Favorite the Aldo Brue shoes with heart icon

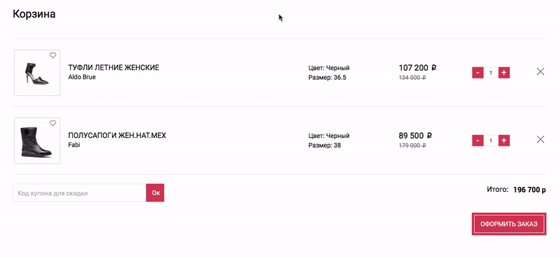(53, 55)
